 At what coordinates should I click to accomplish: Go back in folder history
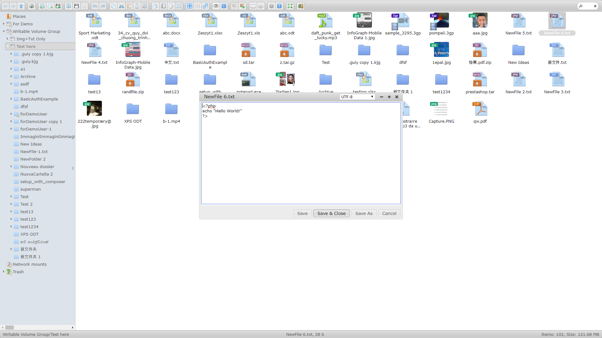5,6
